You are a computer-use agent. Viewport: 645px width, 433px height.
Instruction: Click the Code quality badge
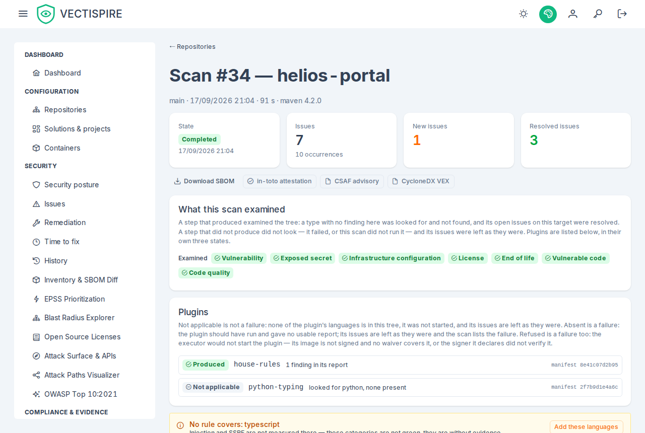point(206,273)
